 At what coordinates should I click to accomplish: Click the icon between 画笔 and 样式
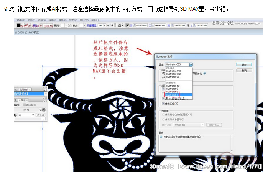(x=70, y=25)
